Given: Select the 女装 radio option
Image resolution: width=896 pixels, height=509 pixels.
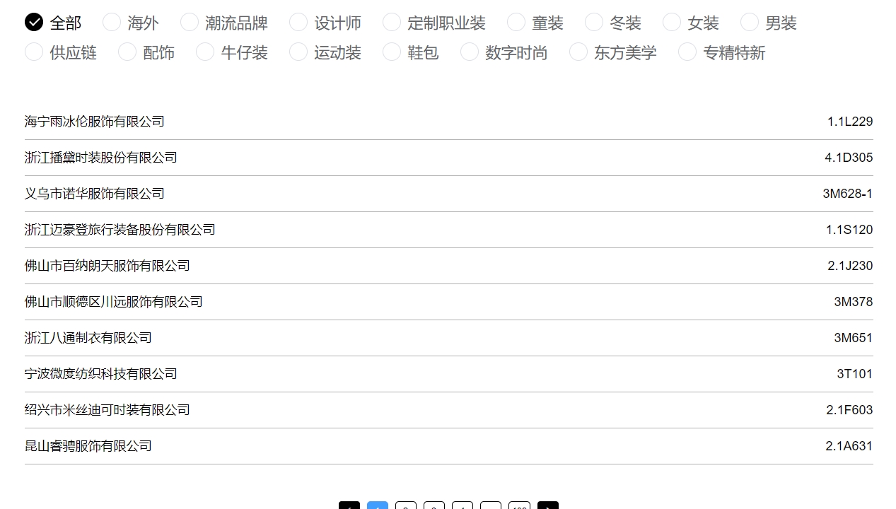Looking at the screenshot, I should click(691, 23).
